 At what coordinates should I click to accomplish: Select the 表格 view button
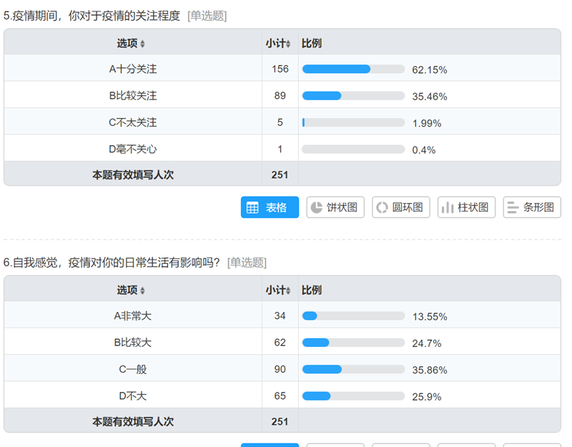[x=270, y=207]
